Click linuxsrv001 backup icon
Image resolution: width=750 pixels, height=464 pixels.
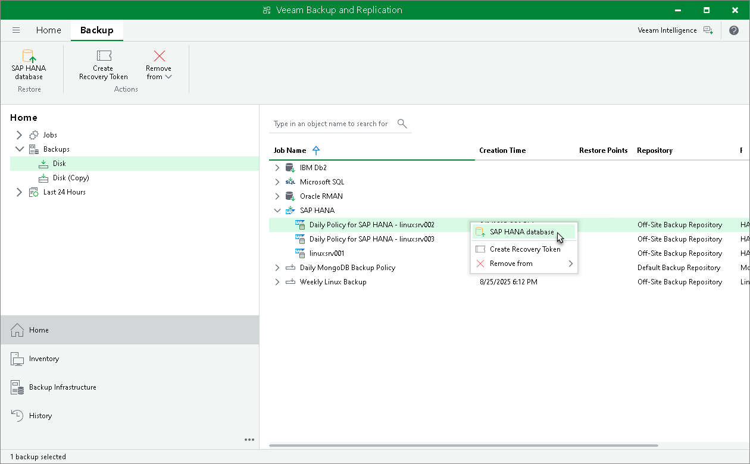click(300, 253)
